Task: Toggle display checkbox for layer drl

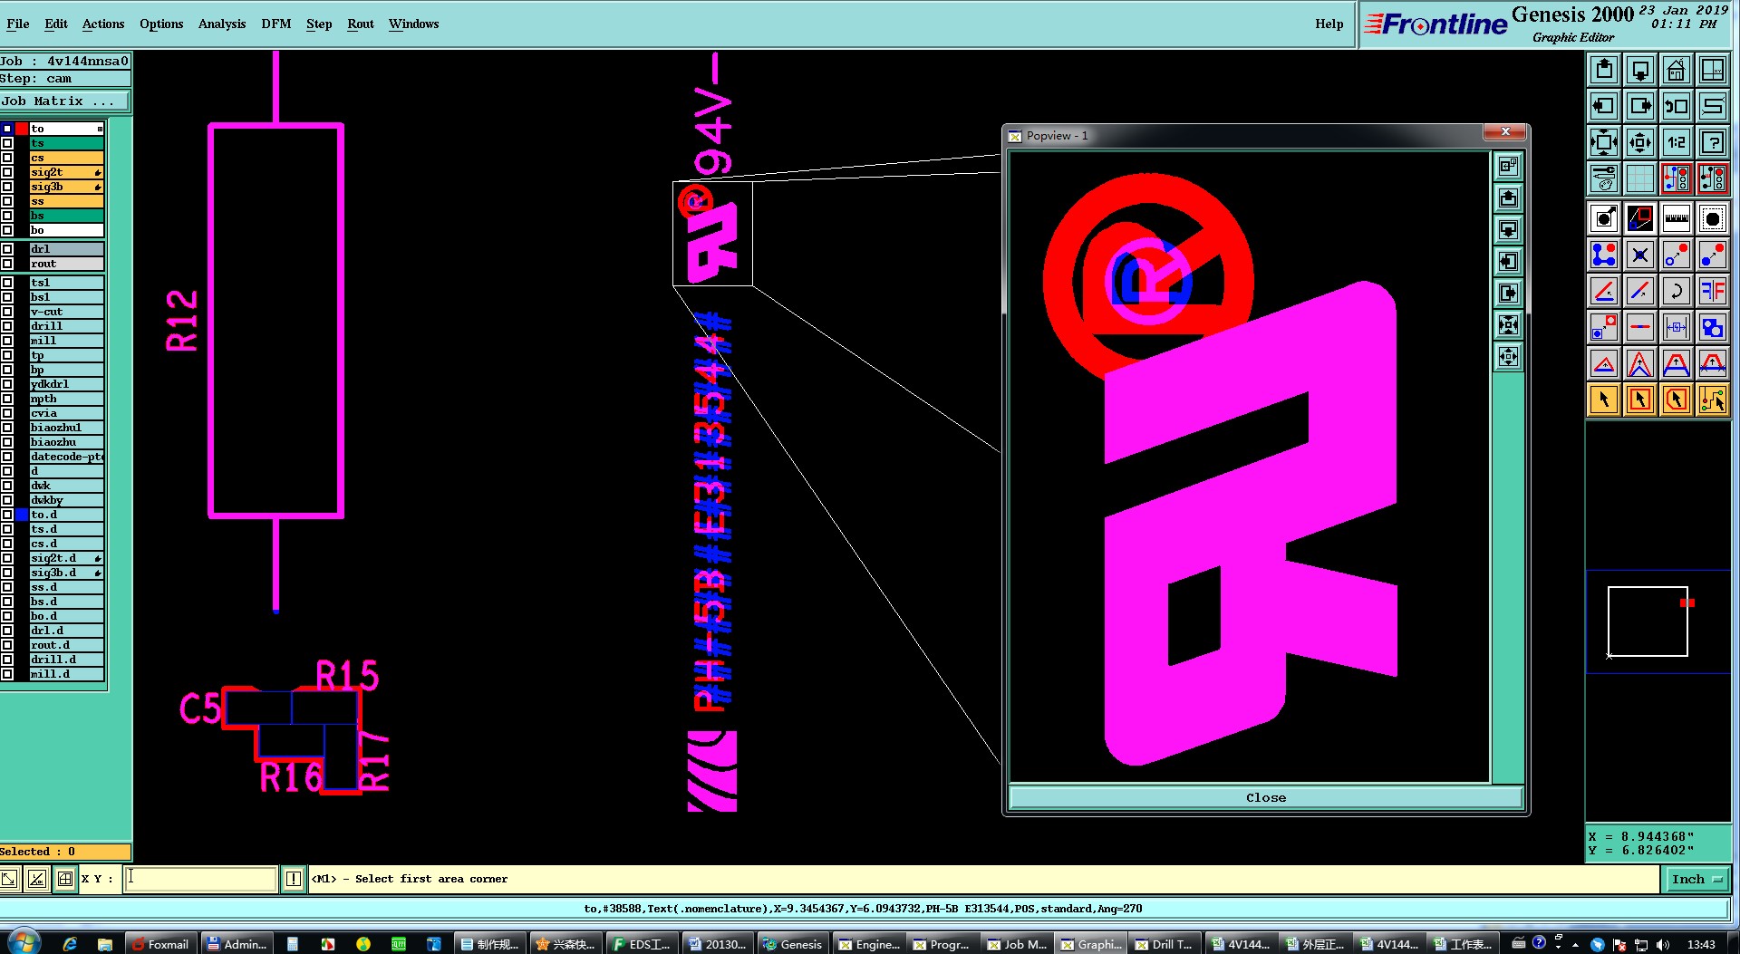Action: point(7,249)
